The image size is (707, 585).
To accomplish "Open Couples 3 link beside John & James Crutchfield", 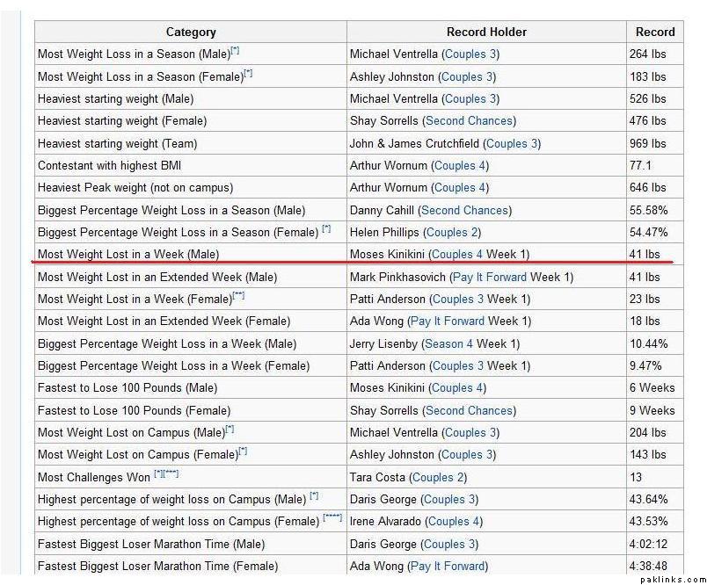I will coord(513,143).
